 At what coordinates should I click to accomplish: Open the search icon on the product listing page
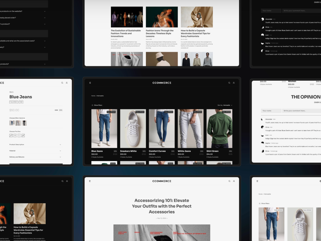(229, 83)
